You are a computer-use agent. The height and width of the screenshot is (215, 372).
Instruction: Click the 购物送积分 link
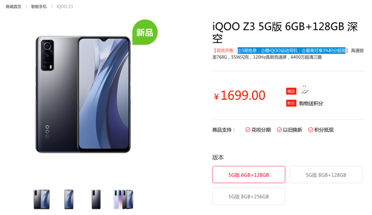point(311,103)
